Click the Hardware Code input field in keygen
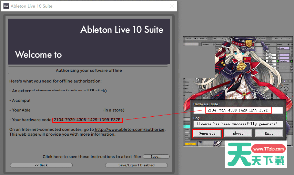This screenshot has height=175, width=294. click(x=238, y=110)
